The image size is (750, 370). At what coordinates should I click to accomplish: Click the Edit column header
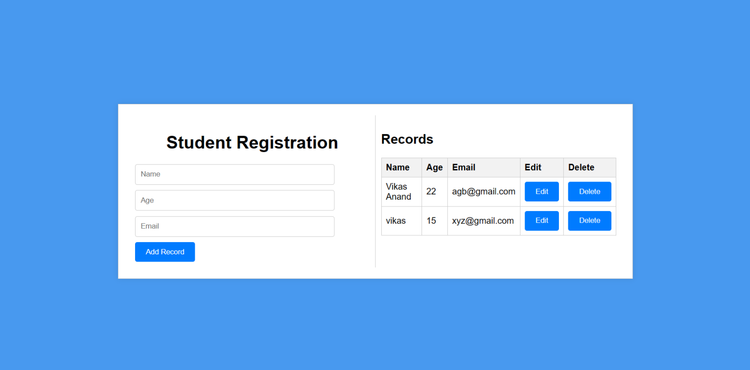pyautogui.click(x=533, y=168)
